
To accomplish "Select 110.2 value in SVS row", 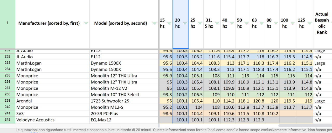I will pos(272,114).
